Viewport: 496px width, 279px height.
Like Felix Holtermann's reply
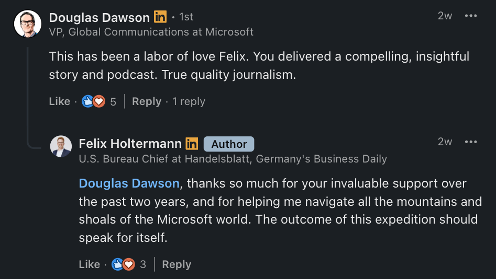(89, 264)
